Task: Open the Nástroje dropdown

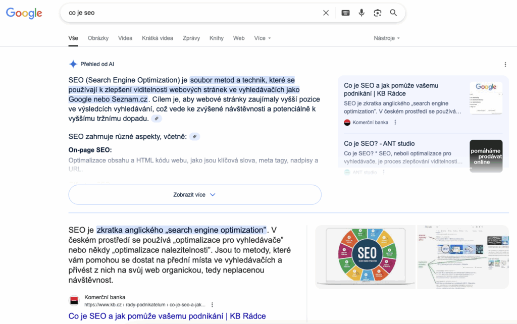Action: point(387,38)
